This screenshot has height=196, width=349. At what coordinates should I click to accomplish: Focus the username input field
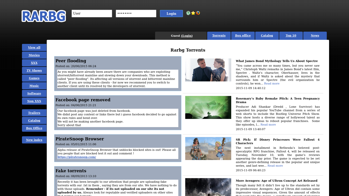click(92, 14)
